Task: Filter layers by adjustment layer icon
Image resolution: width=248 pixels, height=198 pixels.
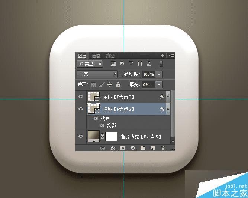Action: [x=122, y=64]
